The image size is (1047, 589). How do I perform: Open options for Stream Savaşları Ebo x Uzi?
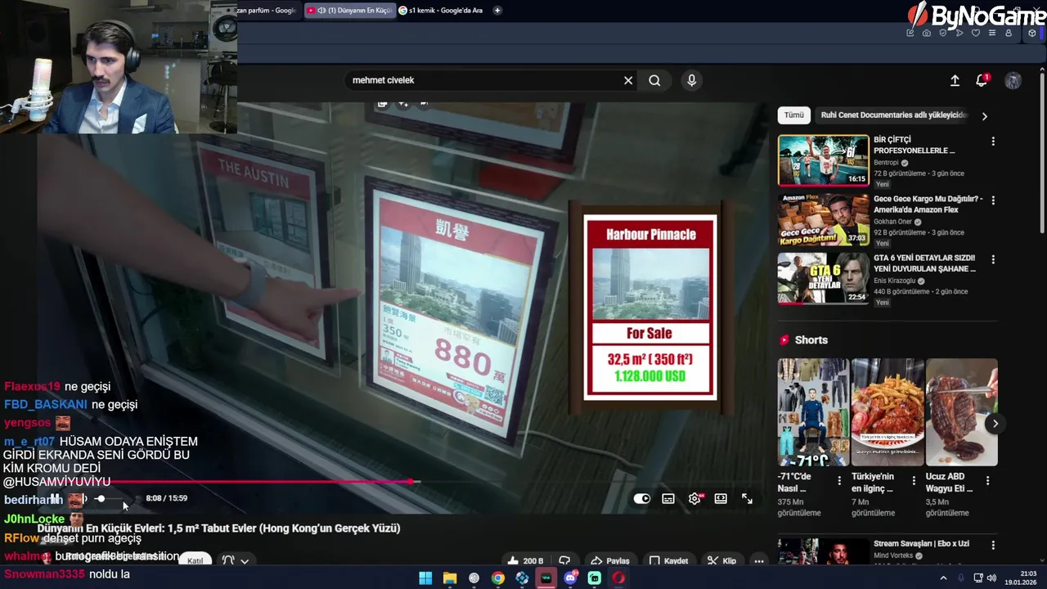pyautogui.click(x=993, y=545)
